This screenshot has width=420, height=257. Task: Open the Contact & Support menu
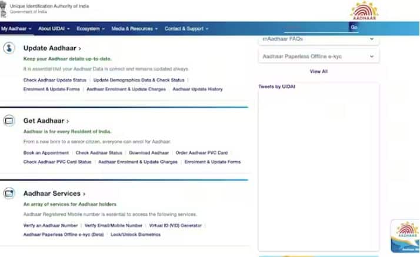(186, 29)
